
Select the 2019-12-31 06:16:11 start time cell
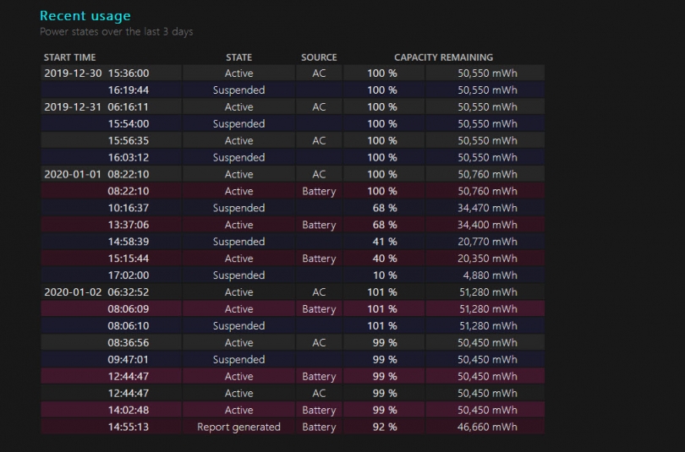coord(96,107)
